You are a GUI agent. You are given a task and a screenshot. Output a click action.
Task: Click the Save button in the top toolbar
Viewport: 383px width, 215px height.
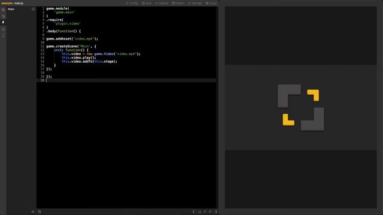pos(147,3)
